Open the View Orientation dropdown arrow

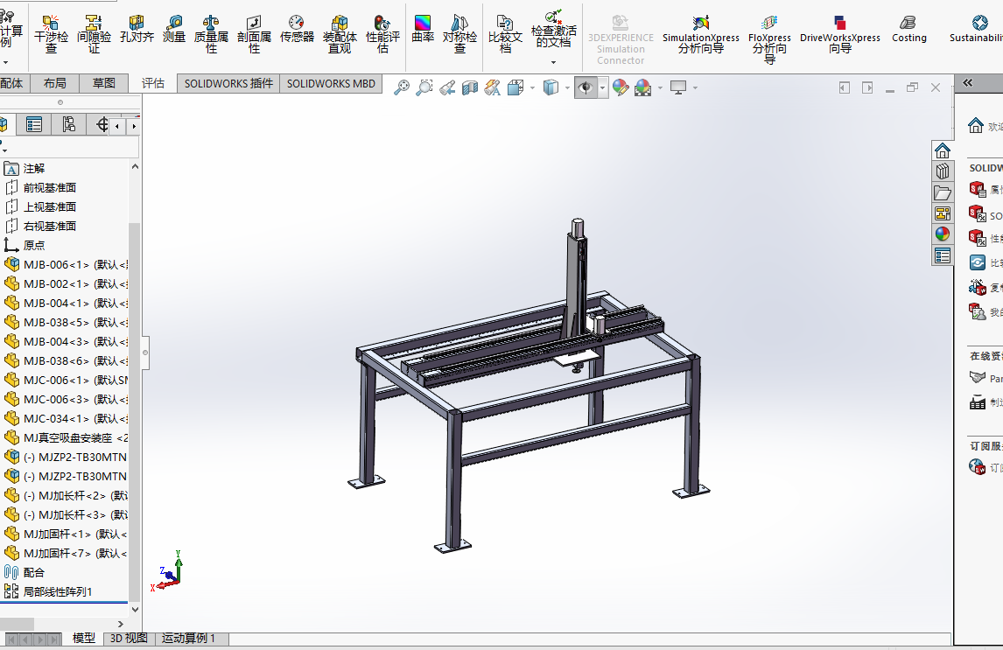click(x=532, y=87)
